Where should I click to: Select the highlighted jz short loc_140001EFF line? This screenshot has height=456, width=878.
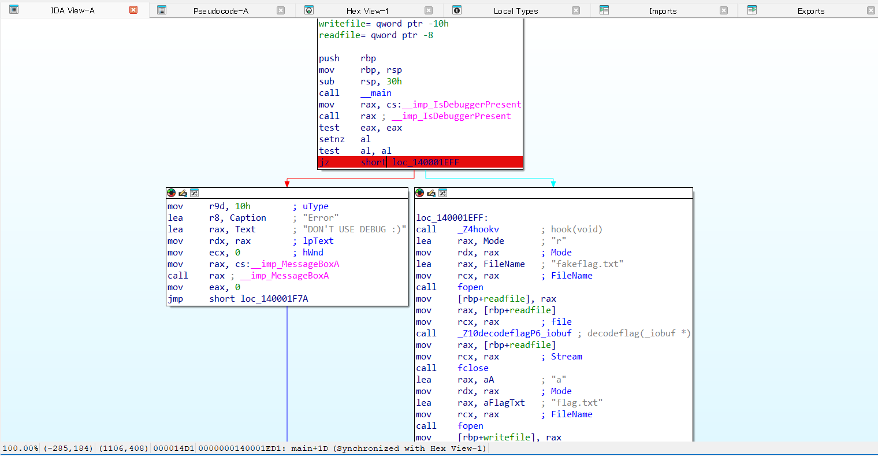[x=421, y=162]
